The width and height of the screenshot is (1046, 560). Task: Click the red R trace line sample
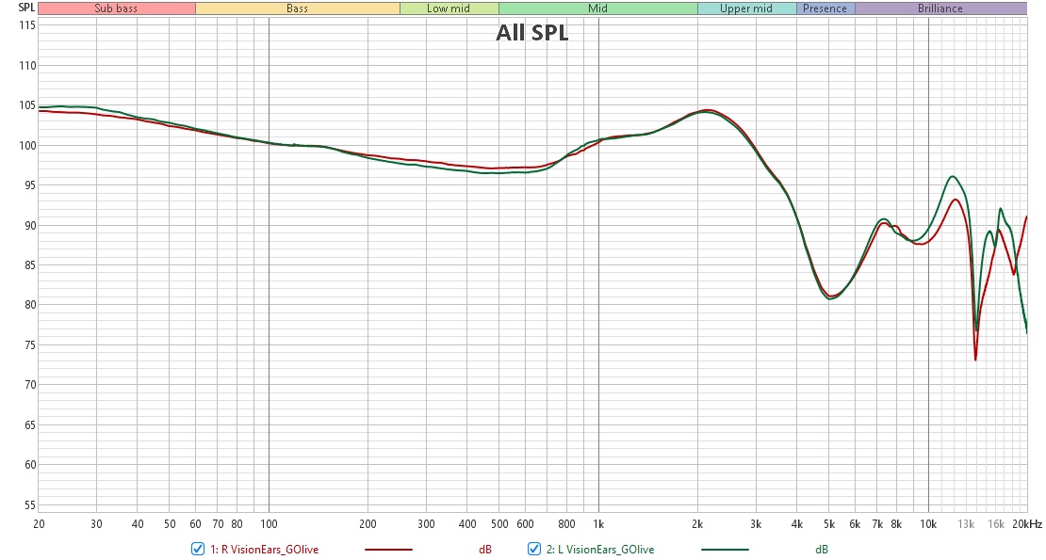click(388, 550)
